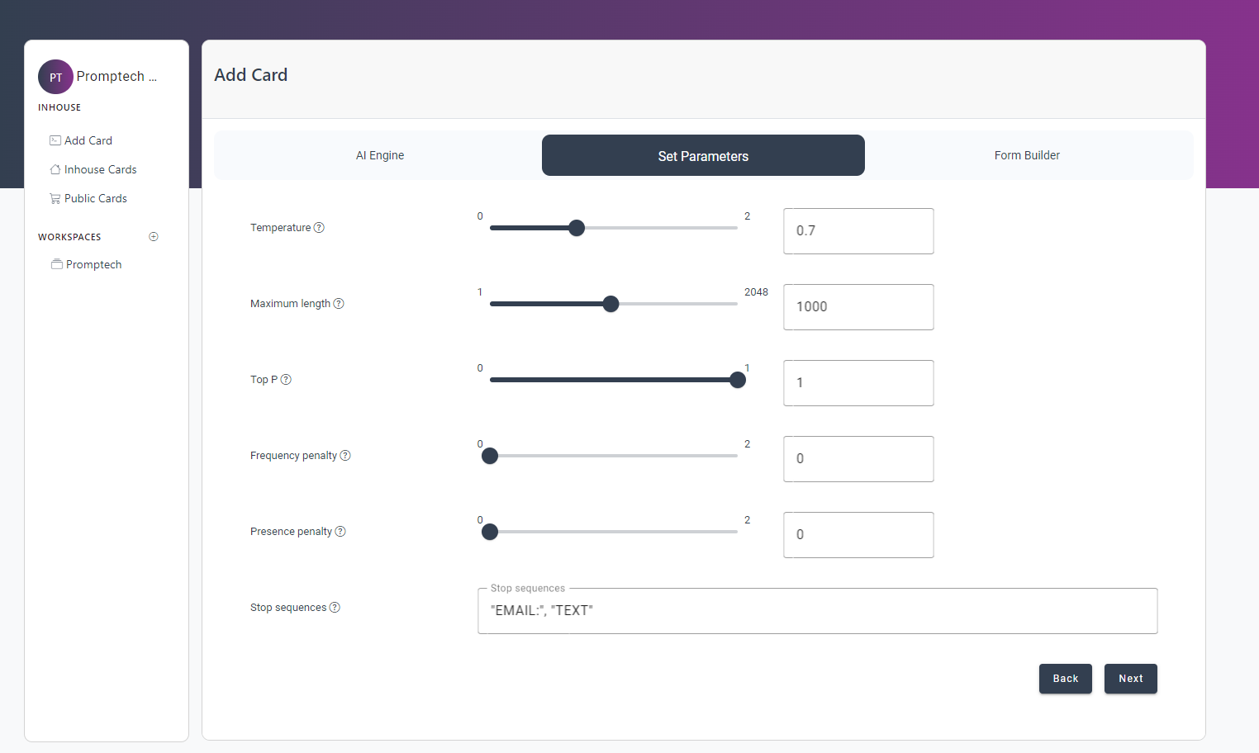Click the Frequency penalty slider handle
1259x753 pixels.
click(x=490, y=456)
